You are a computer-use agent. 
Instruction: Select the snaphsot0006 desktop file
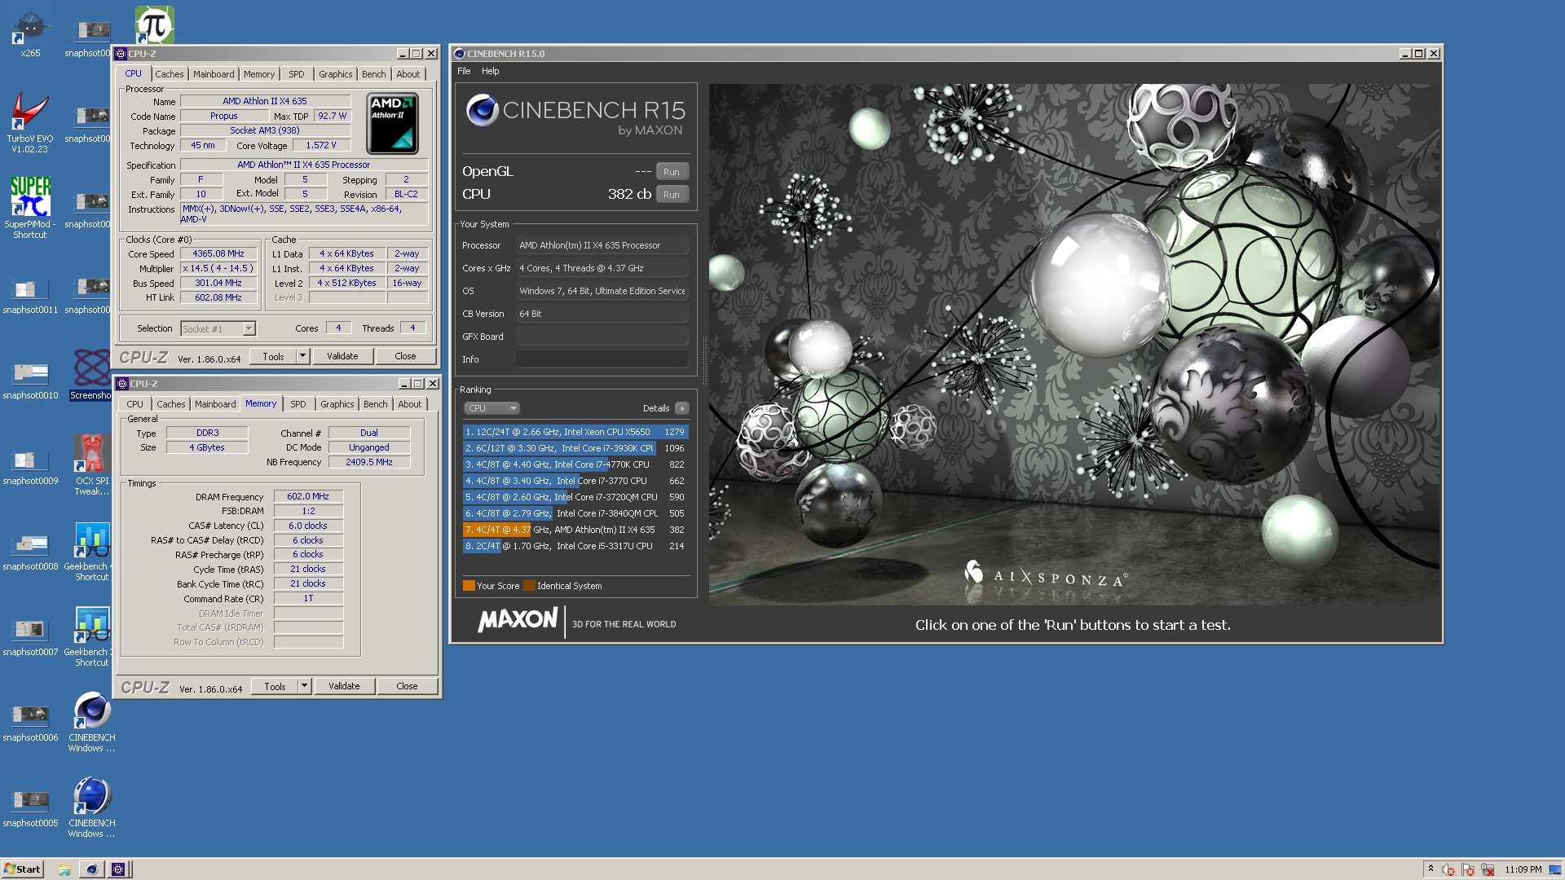[30, 724]
